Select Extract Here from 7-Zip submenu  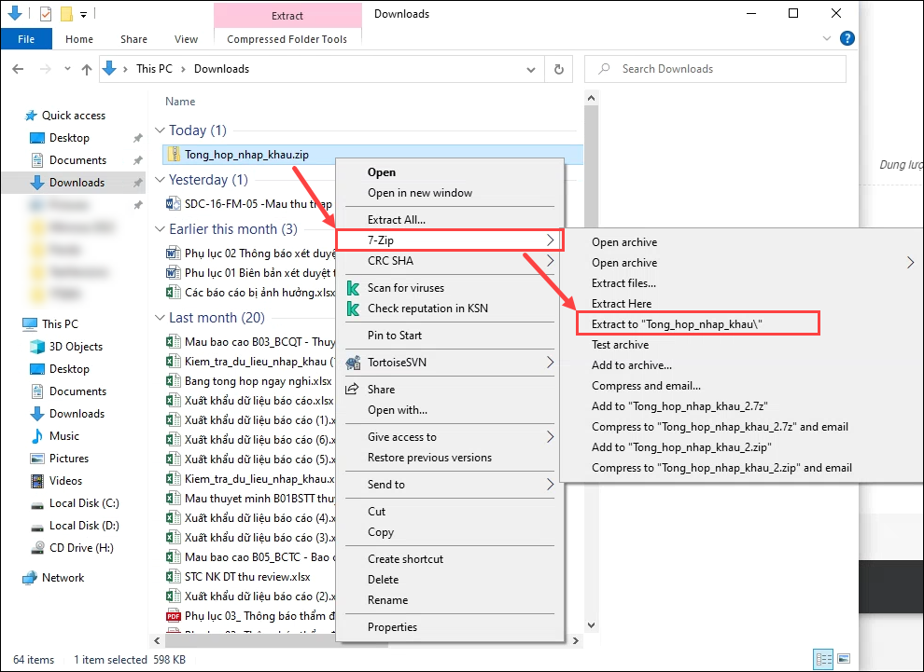pos(622,304)
